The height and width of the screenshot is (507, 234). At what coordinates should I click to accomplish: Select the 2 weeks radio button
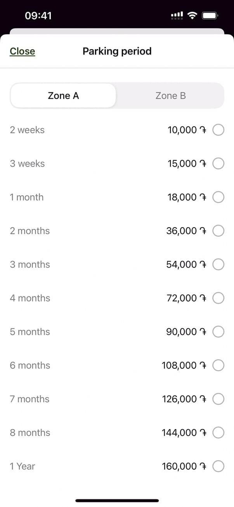(218, 130)
